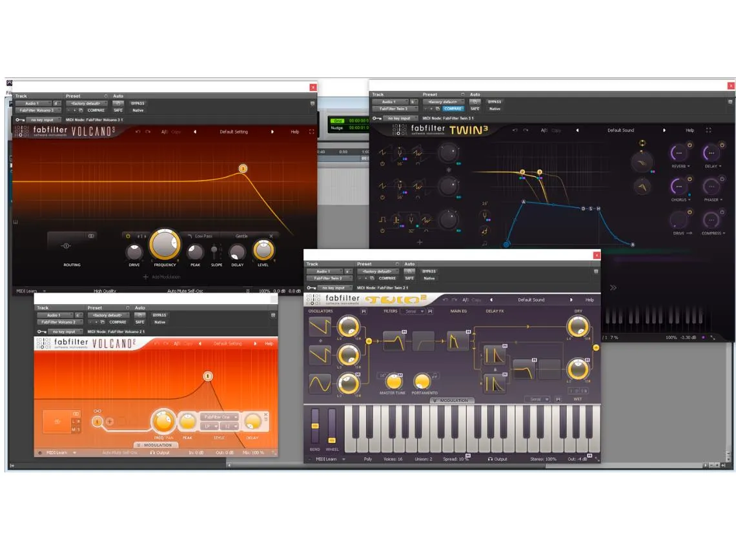Image resolution: width=736 pixels, height=552 pixels.
Task: Click the full screen icon in Volcano 3
Action: pos(312,132)
